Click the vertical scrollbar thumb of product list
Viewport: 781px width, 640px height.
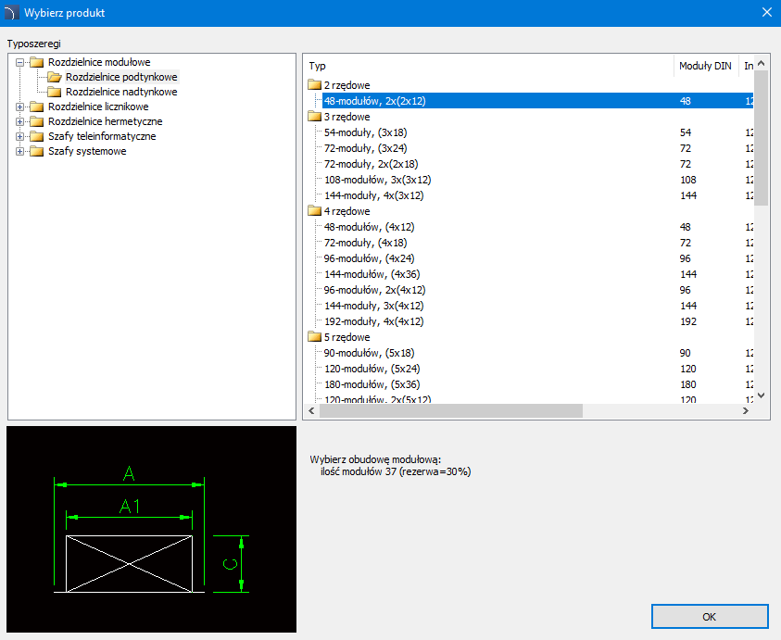tap(761, 138)
